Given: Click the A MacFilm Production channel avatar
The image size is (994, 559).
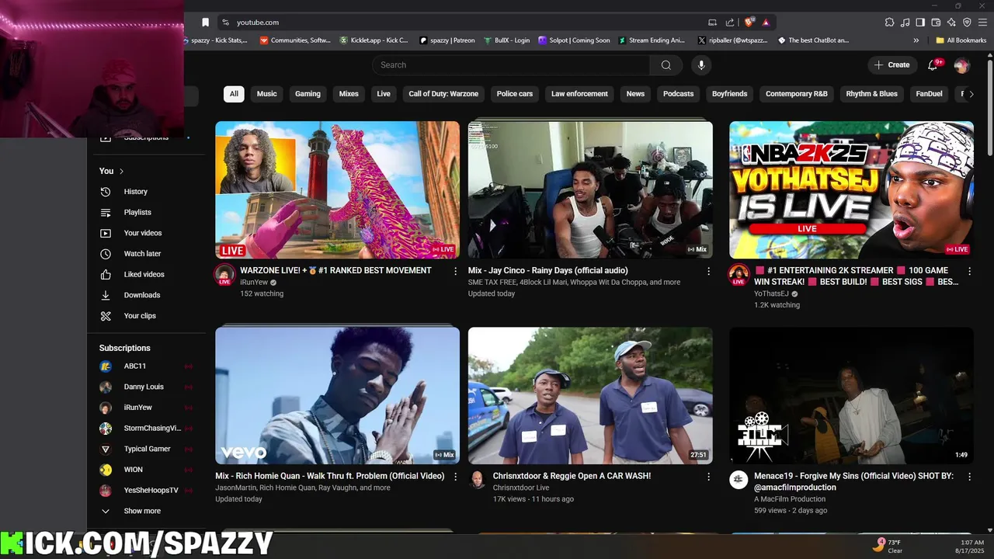Looking at the screenshot, I should tap(739, 480).
